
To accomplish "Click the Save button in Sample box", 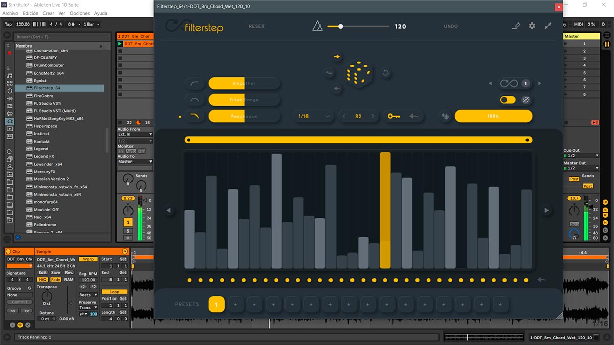I will [55, 272].
